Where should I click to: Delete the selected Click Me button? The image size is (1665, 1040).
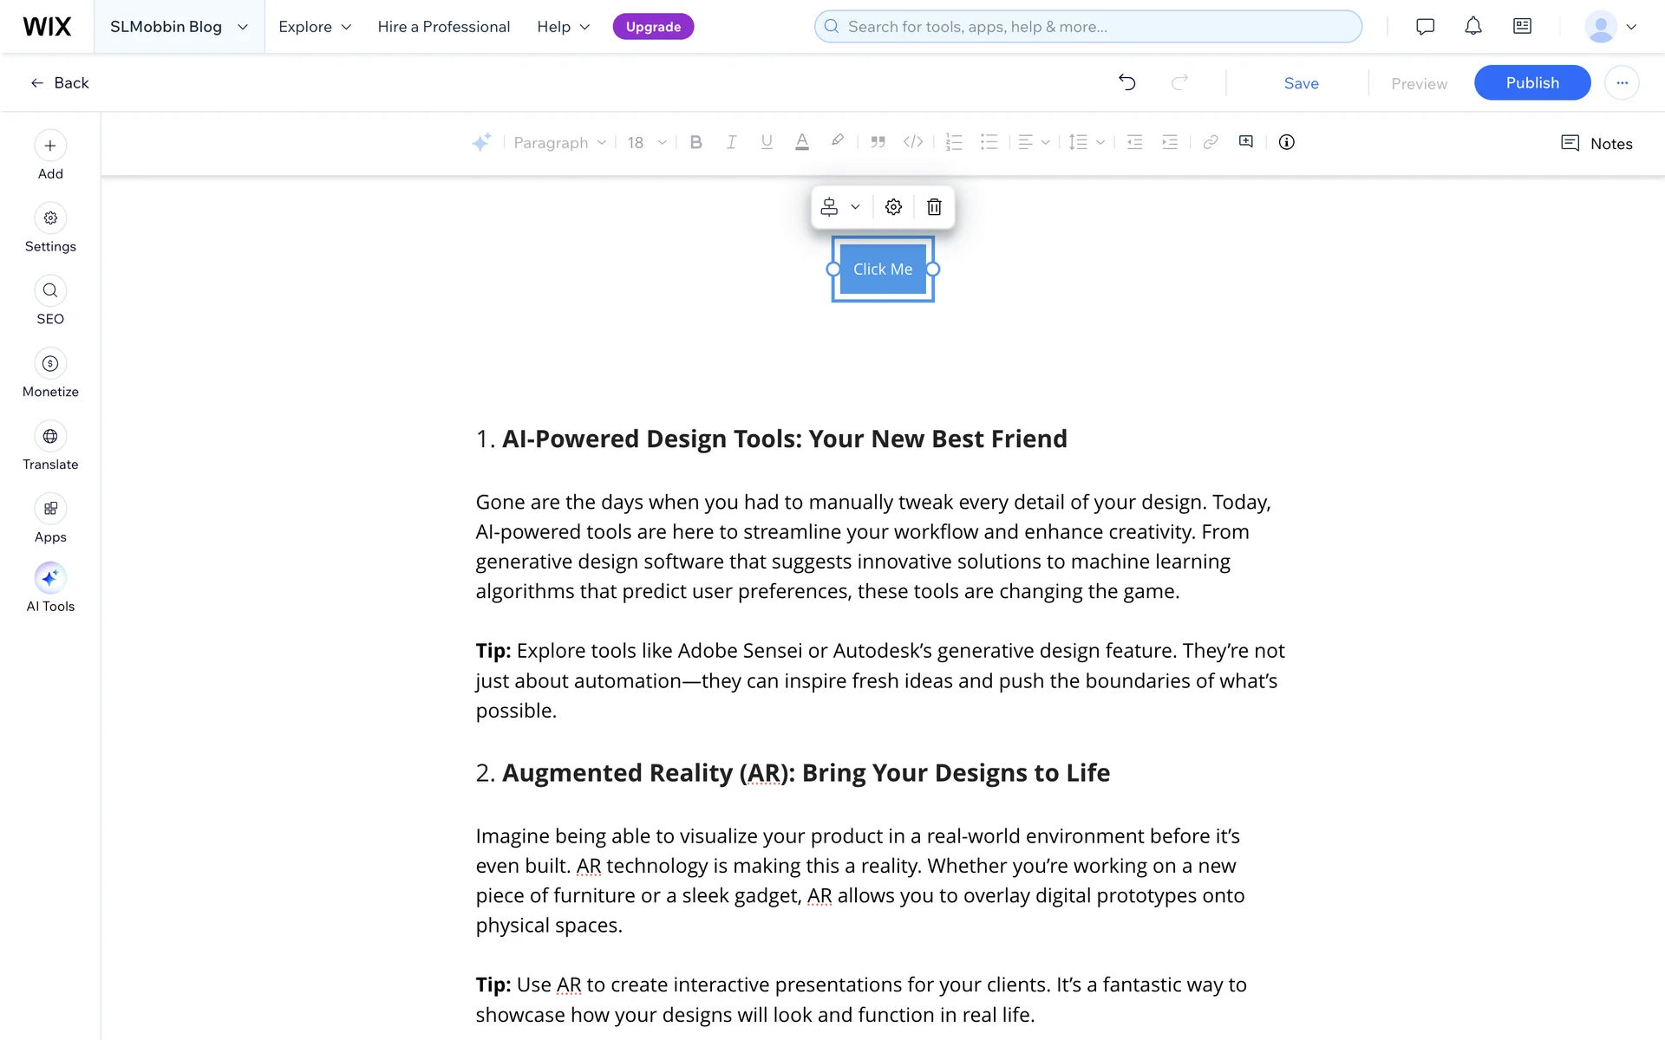(x=934, y=207)
